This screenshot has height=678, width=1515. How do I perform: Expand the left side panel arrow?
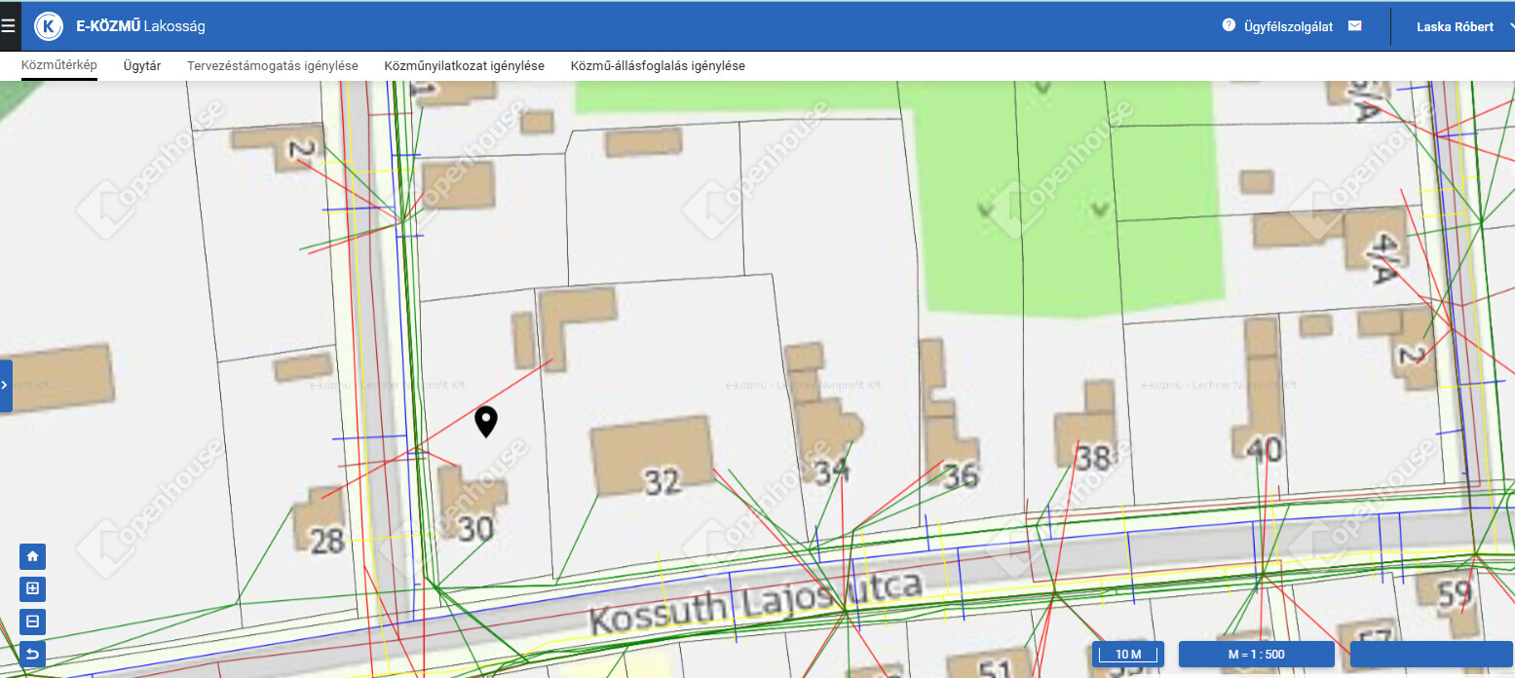point(6,386)
